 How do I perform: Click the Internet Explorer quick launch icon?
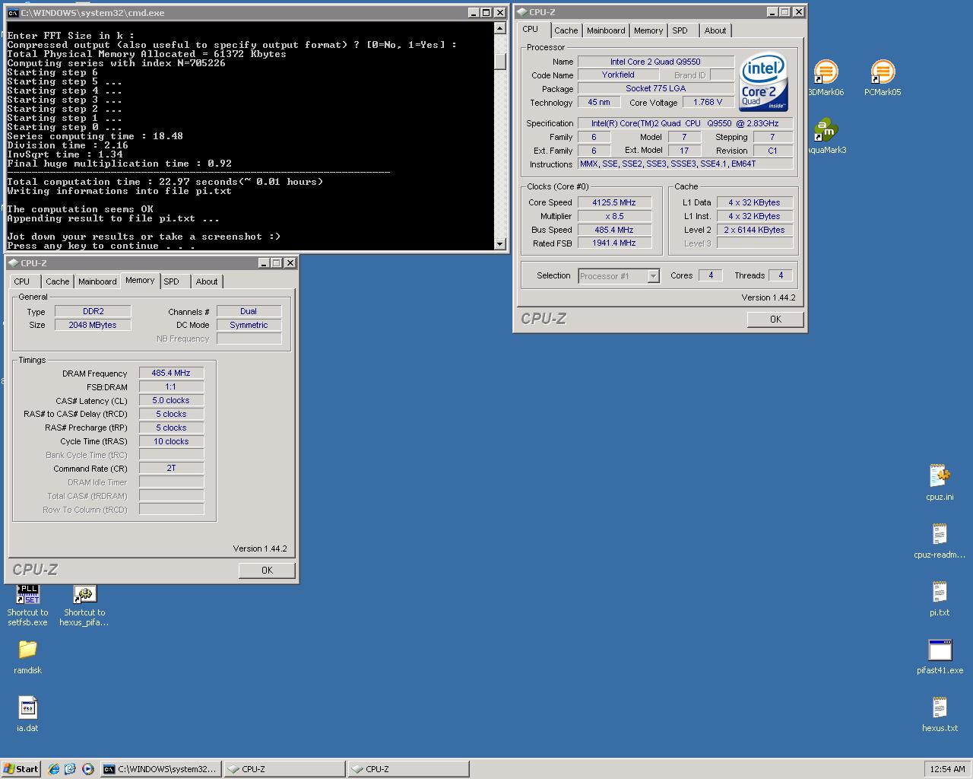pos(53,769)
